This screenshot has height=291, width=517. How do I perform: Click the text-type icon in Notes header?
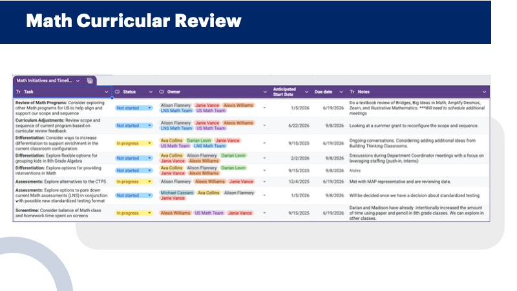click(352, 92)
